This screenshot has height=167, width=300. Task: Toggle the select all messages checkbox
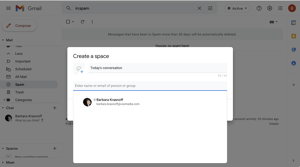click(68, 22)
